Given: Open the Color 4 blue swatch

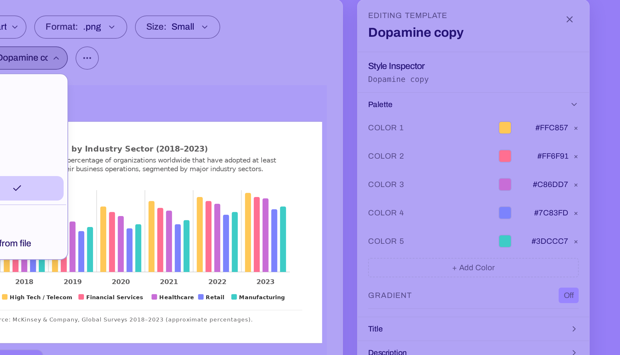Looking at the screenshot, I should 505,213.
